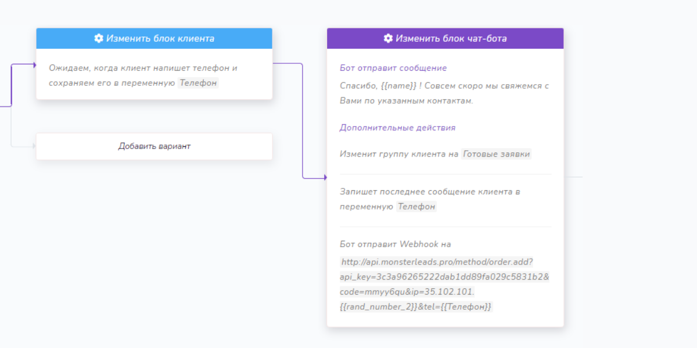Image resolution: width=697 pixels, height=348 pixels.
Task: Click the arrowhead entering chat-bot block
Action: point(325,177)
